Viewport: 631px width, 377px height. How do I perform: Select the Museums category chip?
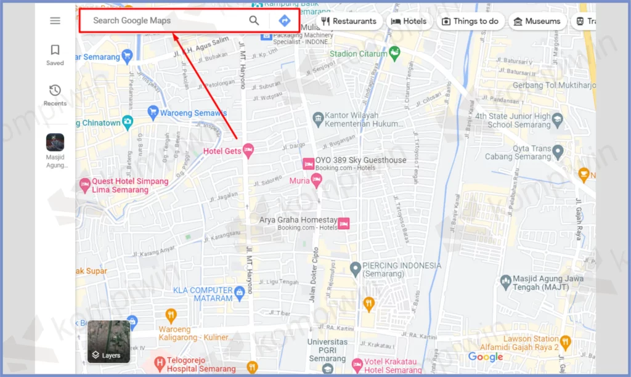pos(537,22)
